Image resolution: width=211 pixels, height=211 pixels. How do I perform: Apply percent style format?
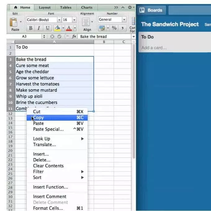click(114, 28)
